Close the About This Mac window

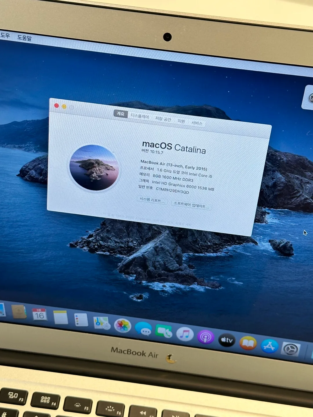57,106
